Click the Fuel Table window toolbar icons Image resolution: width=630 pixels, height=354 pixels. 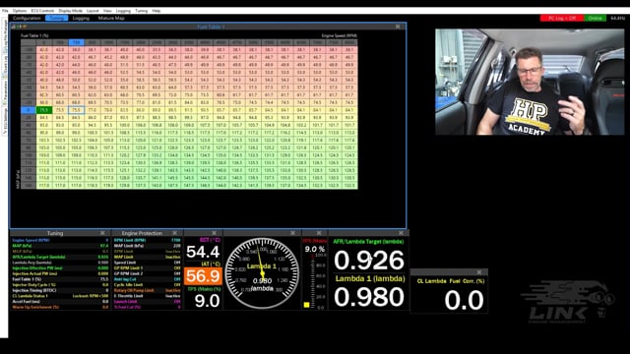click(19, 27)
